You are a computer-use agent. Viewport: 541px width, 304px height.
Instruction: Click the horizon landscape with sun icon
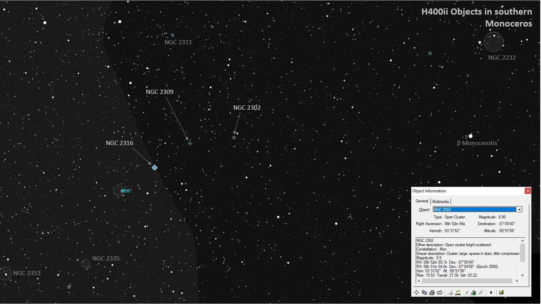(x=458, y=292)
